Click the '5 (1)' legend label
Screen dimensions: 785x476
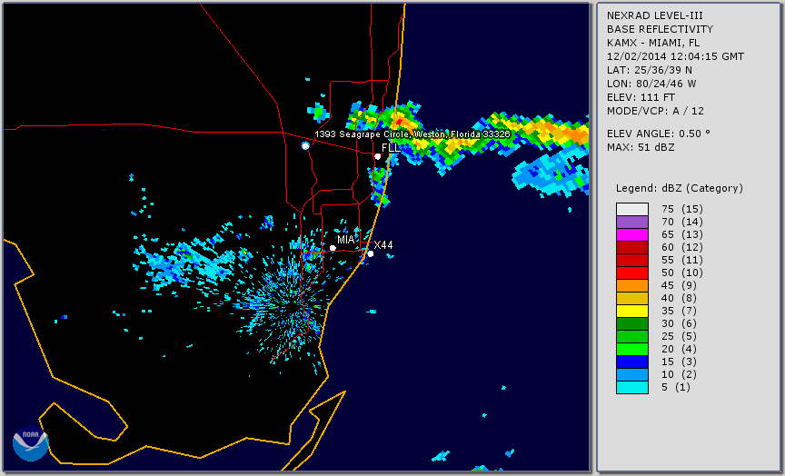[675, 387]
